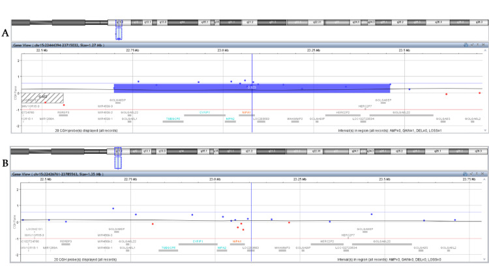Screen dimensions: 489x275
Task: Click the scroll-up arrow in panel A Gene View
Action: click(485, 50)
